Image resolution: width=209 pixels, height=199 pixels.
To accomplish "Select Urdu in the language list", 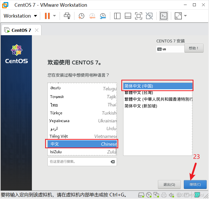I will [x=82, y=129].
